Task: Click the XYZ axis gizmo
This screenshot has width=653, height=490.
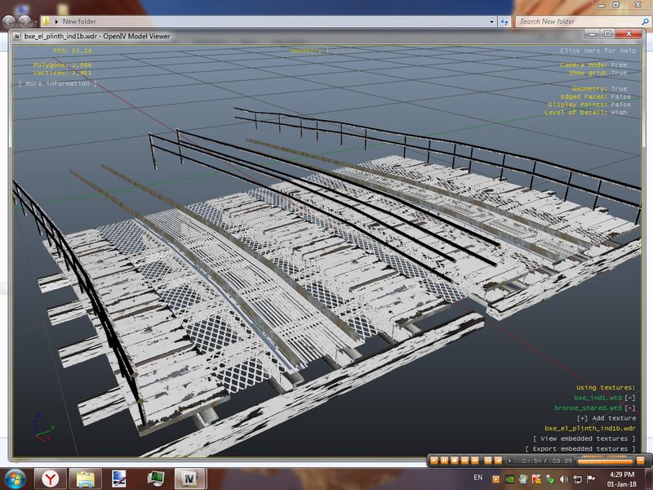Action: coord(43,428)
